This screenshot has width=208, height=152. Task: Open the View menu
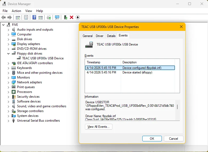29,11
